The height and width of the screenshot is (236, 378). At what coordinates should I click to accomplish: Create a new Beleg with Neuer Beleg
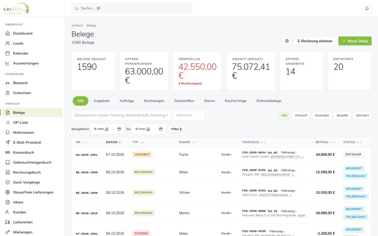tap(355, 41)
